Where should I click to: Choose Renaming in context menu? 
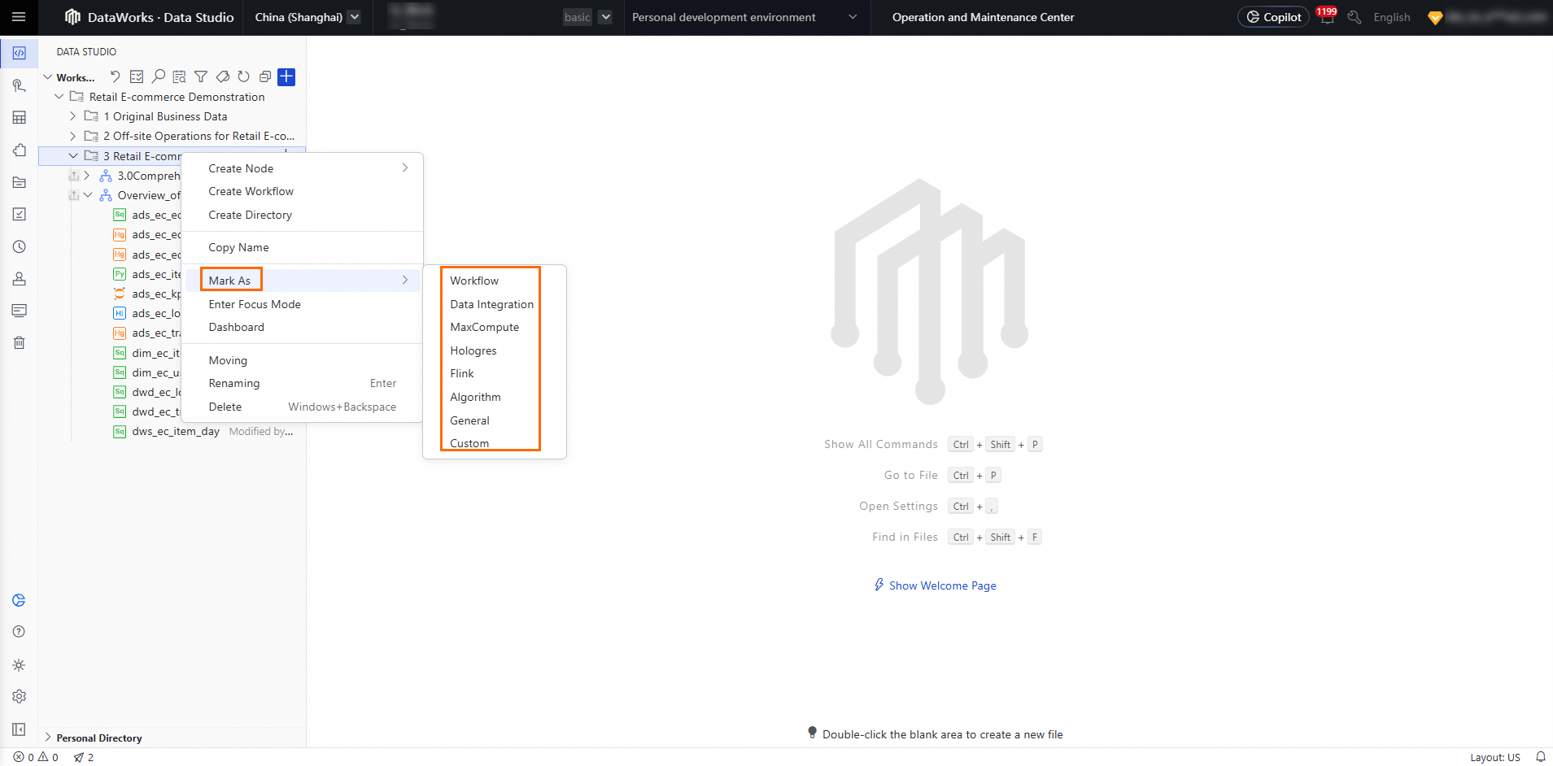(x=303, y=383)
